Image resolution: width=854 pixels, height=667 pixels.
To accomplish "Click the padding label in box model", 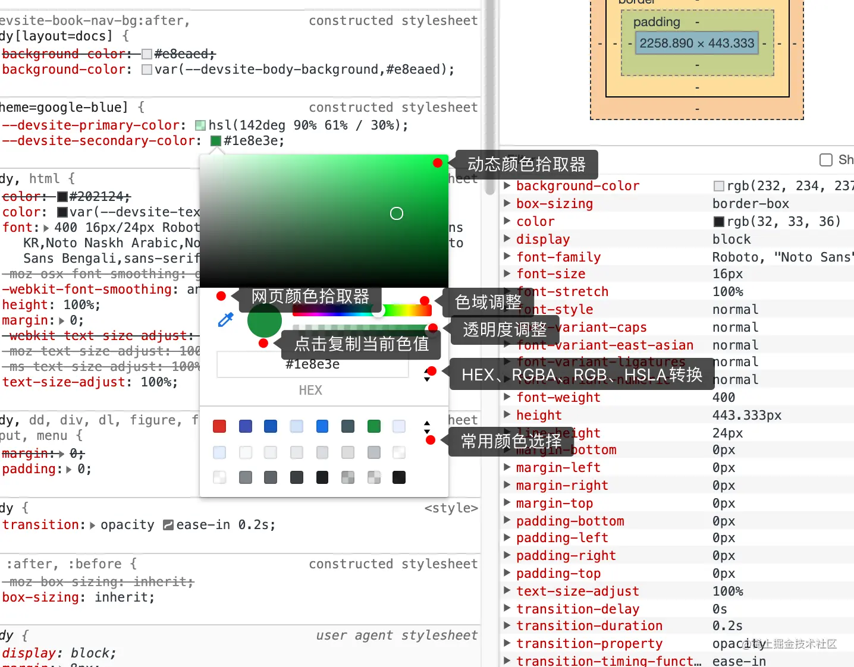I will (657, 22).
